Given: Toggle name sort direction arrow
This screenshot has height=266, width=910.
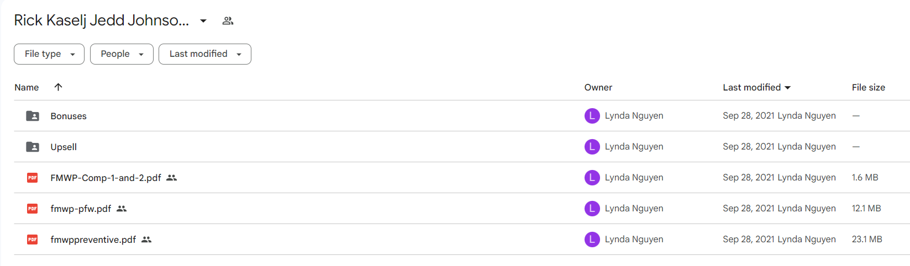Looking at the screenshot, I should click(58, 87).
